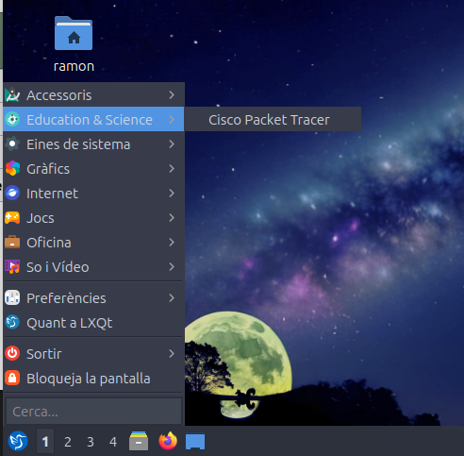This screenshot has height=456, width=464.
Task: Expand the Internet submenu arrow
Action: click(x=172, y=194)
